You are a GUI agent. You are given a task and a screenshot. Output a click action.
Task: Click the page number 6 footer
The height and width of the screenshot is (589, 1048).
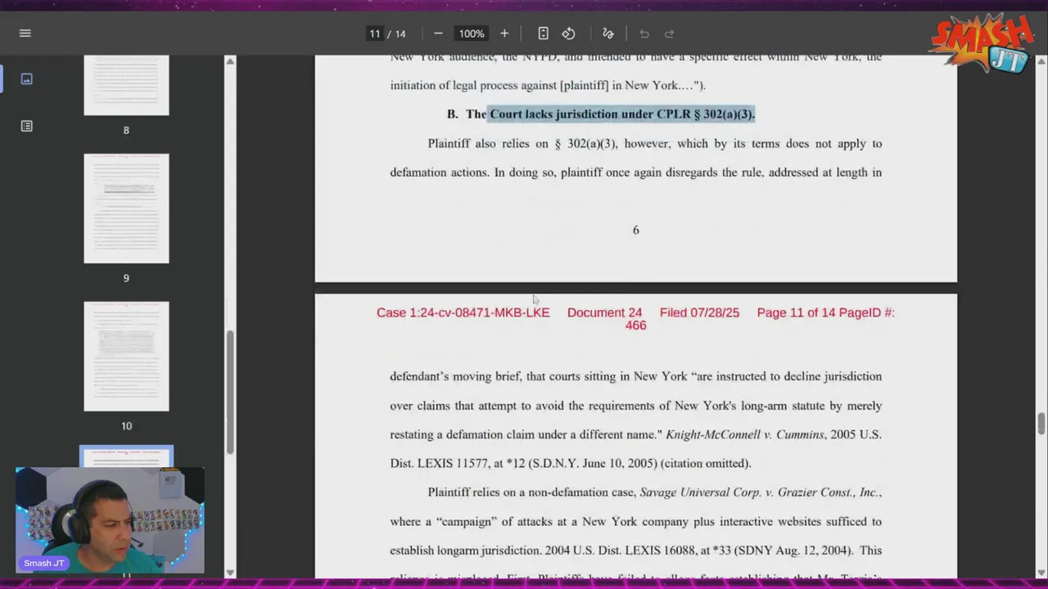pos(635,230)
